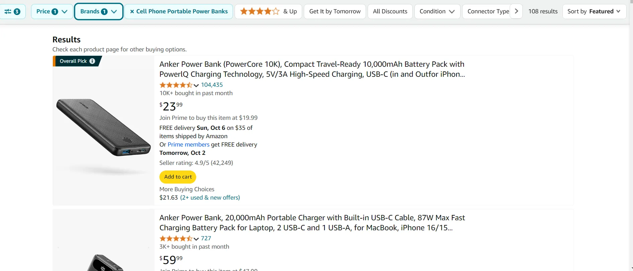Screen dimensions: 633x271
Task: Open the 2+ used & new offers link
Action: [210, 197]
